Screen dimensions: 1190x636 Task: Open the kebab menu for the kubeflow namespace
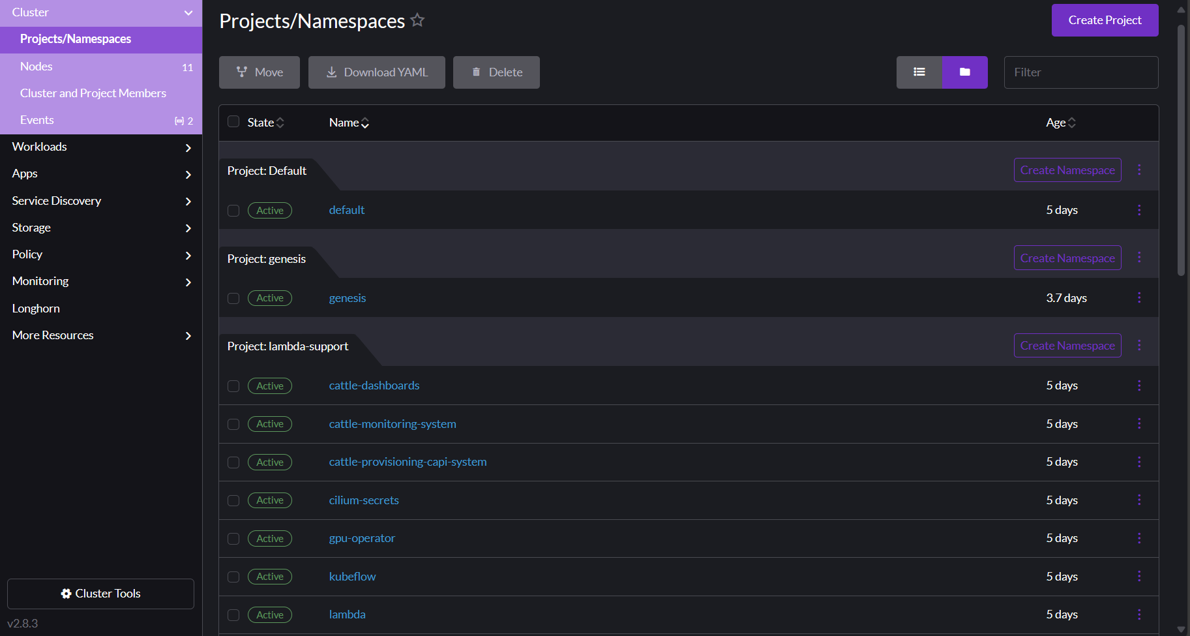(x=1139, y=577)
